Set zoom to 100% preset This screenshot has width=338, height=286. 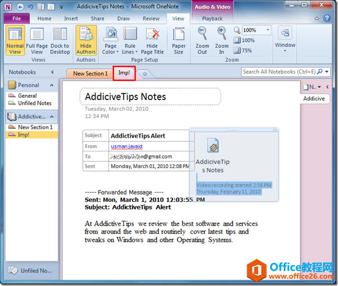244,40
